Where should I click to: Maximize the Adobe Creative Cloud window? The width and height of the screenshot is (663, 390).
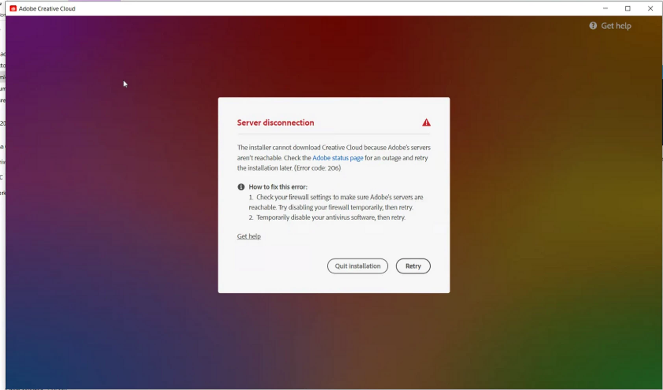[628, 8]
